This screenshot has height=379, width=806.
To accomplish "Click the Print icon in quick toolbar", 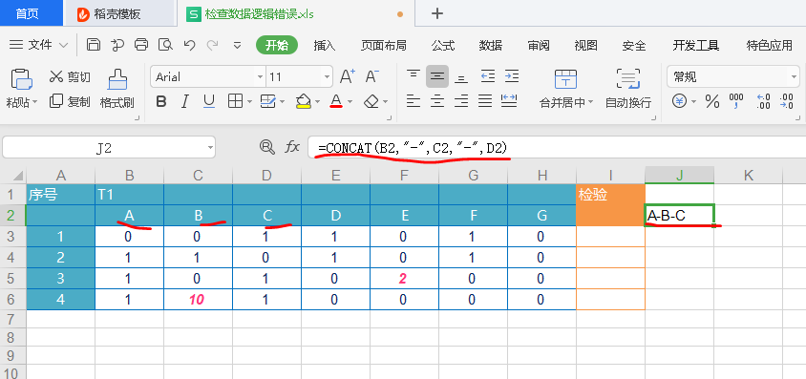I will tap(141, 45).
